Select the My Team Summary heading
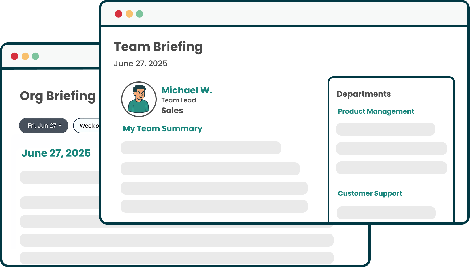This screenshot has height=267, width=470. click(162, 129)
